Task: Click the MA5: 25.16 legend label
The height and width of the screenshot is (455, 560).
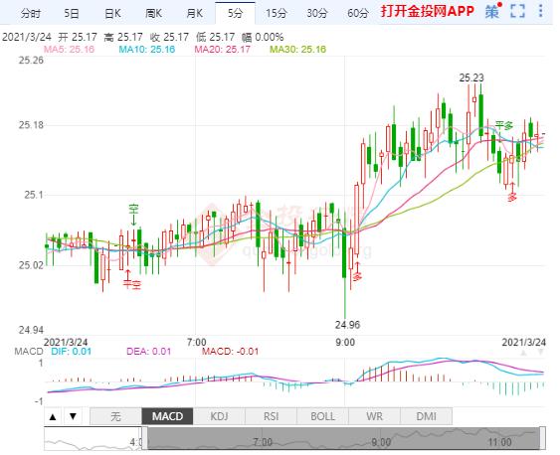Action: pyautogui.click(x=69, y=50)
